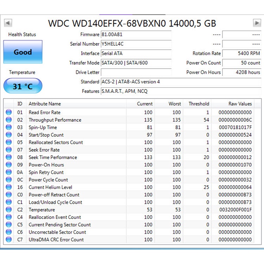Select the Uncorrectable Sector Count attribute name

click(57, 232)
